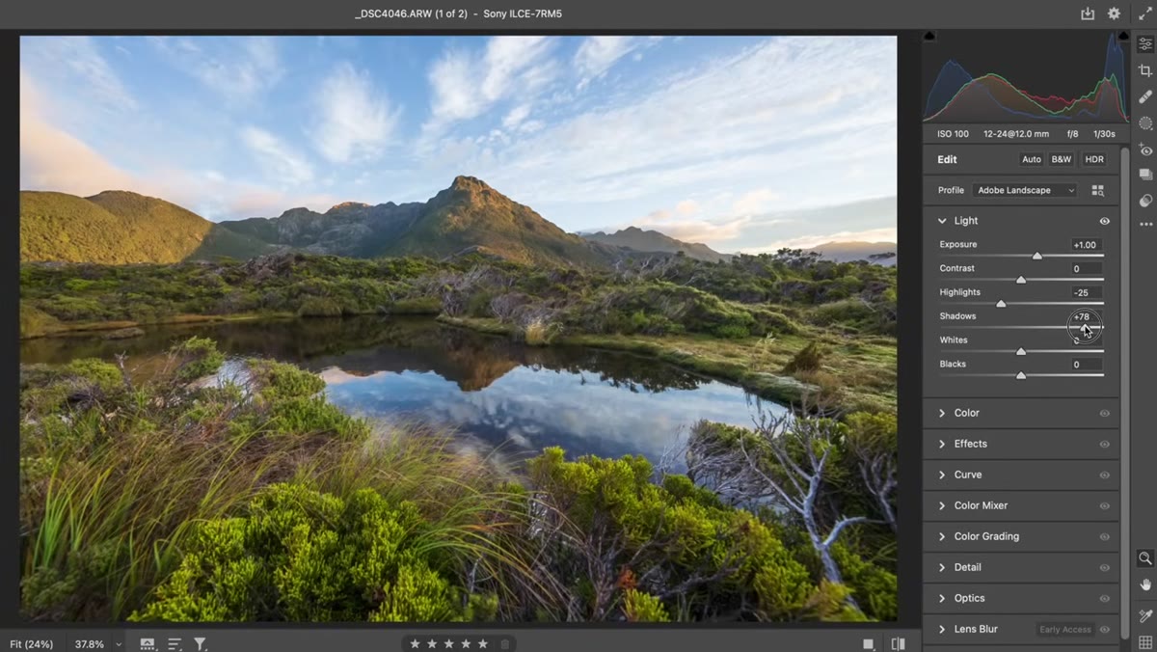
Task: Expand the Lens Blur panel
Action: pyautogui.click(x=942, y=629)
